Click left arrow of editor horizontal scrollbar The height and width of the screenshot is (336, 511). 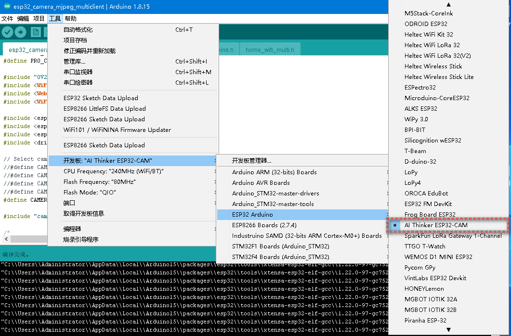6,239
